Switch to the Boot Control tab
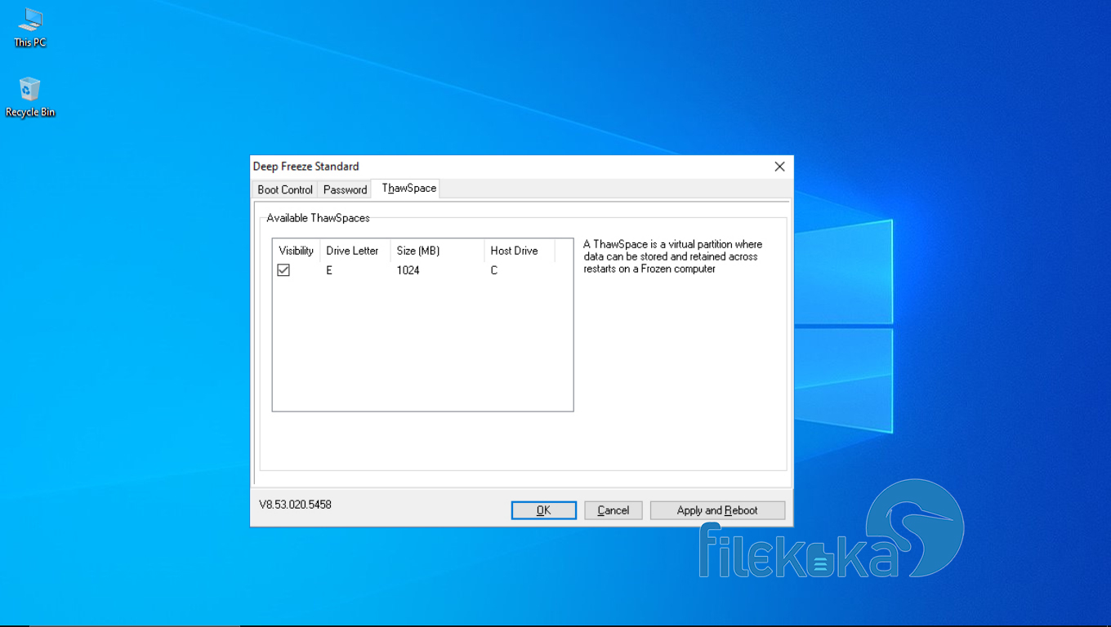This screenshot has height=627, width=1111. coord(285,189)
